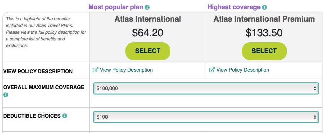Click the Most popular plan label
The height and width of the screenshot is (133, 325).
coord(116,7)
